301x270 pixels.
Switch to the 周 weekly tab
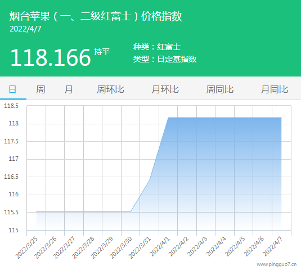(41, 89)
